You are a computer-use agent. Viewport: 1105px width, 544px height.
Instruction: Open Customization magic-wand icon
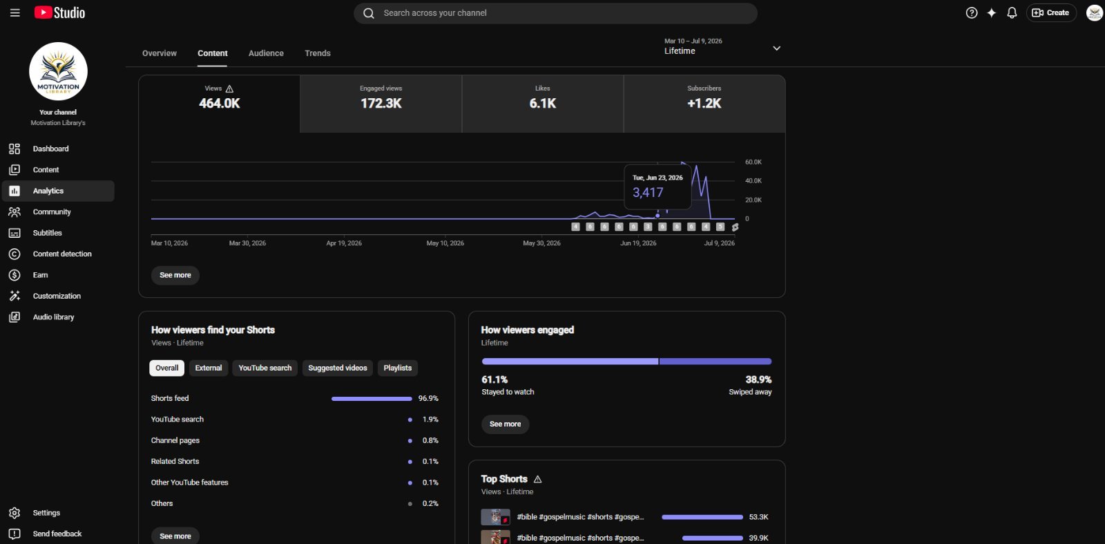pyautogui.click(x=15, y=296)
